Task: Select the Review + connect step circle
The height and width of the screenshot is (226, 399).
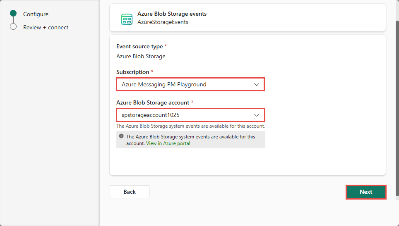Action: [x=13, y=27]
